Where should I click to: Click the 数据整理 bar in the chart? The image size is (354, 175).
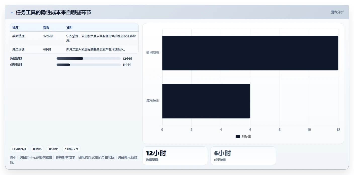tap(250, 53)
